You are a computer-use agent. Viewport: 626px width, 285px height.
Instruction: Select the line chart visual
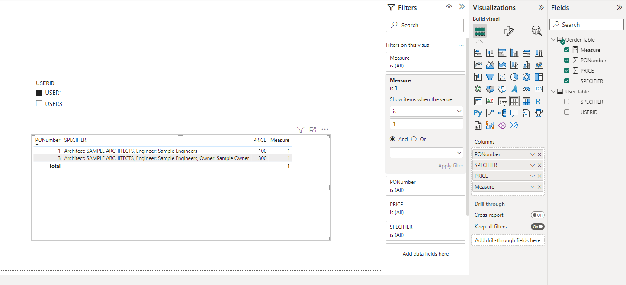(478, 65)
